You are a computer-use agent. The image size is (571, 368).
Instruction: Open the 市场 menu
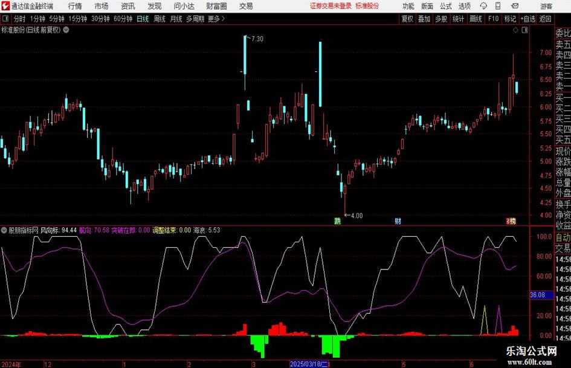[102, 6]
